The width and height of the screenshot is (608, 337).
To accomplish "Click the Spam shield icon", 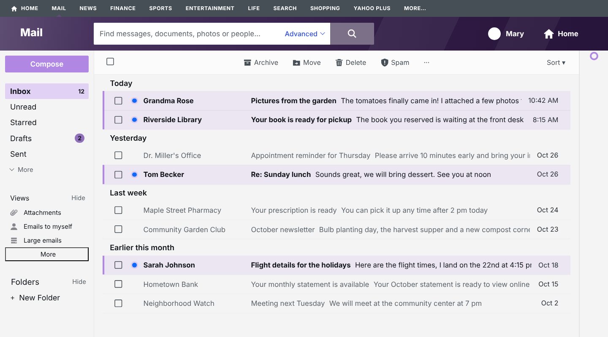I will click(x=384, y=63).
